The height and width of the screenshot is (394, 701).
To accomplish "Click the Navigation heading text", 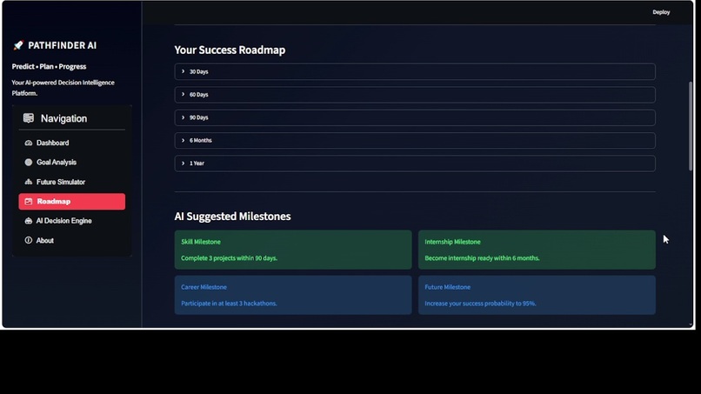I will tap(64, 118).
